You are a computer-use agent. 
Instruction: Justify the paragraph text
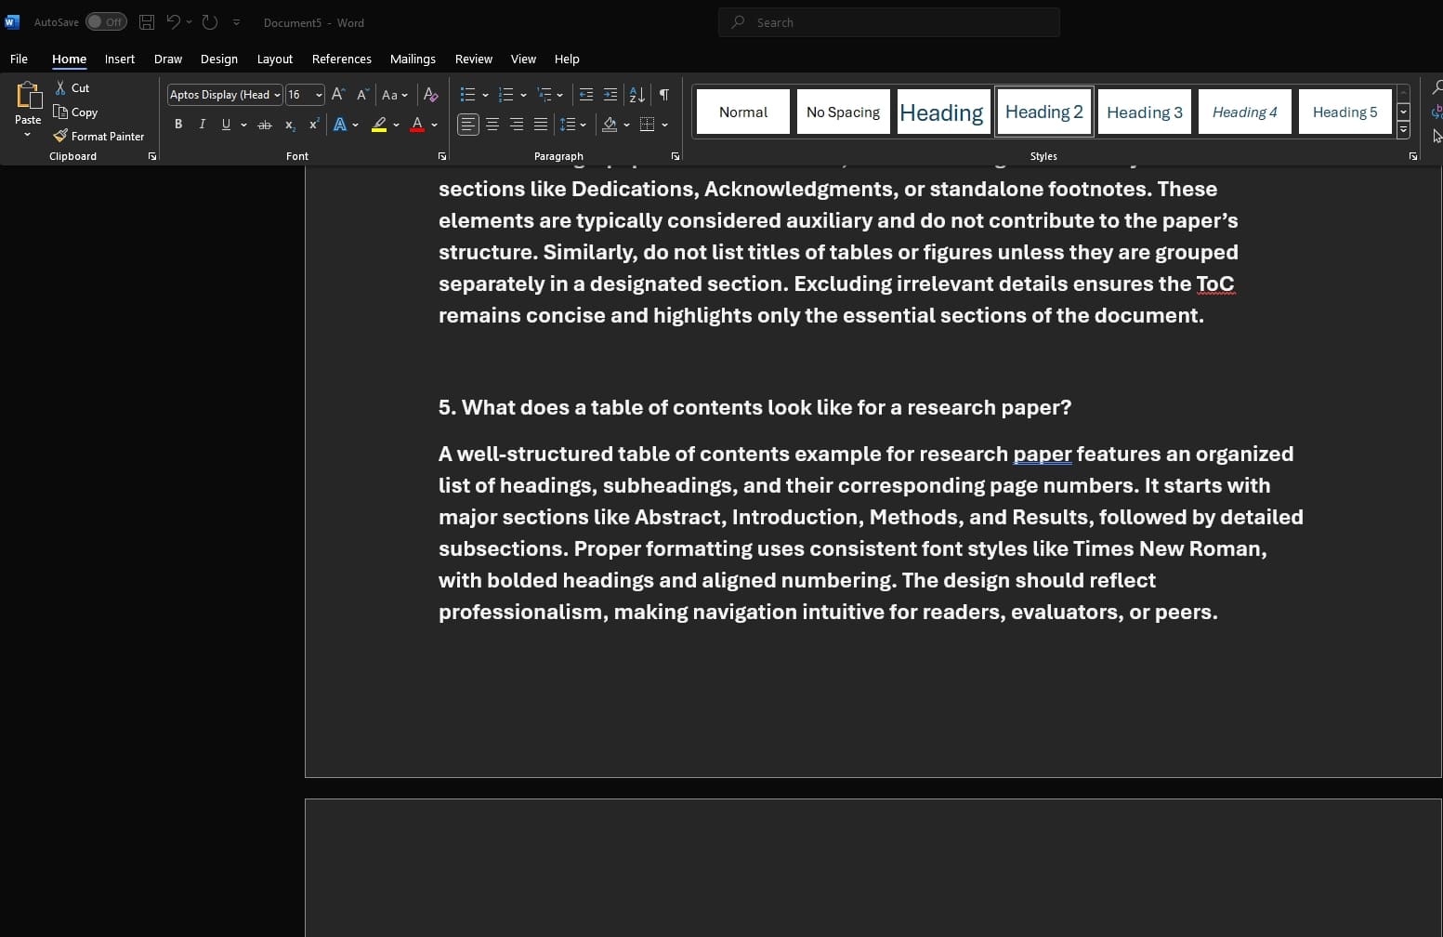[541, 125]
